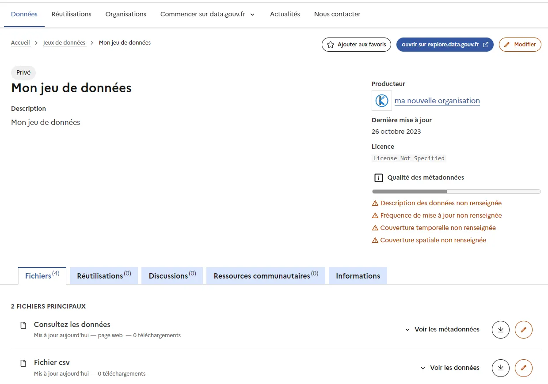Select the Discussions tab
The image size is (548, 384).
(x=172, y=276)
